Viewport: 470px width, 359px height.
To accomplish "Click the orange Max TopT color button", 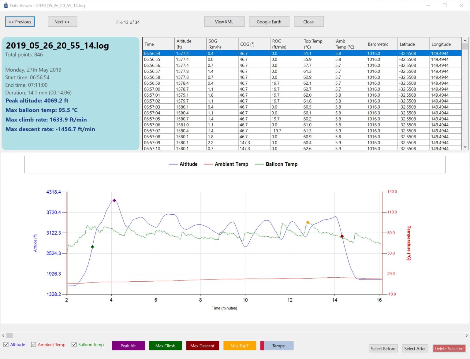I will pos(239,346).
